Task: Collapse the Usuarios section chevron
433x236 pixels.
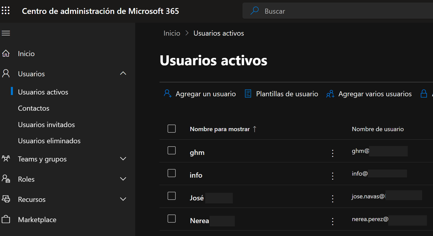Action: (123, 74)
